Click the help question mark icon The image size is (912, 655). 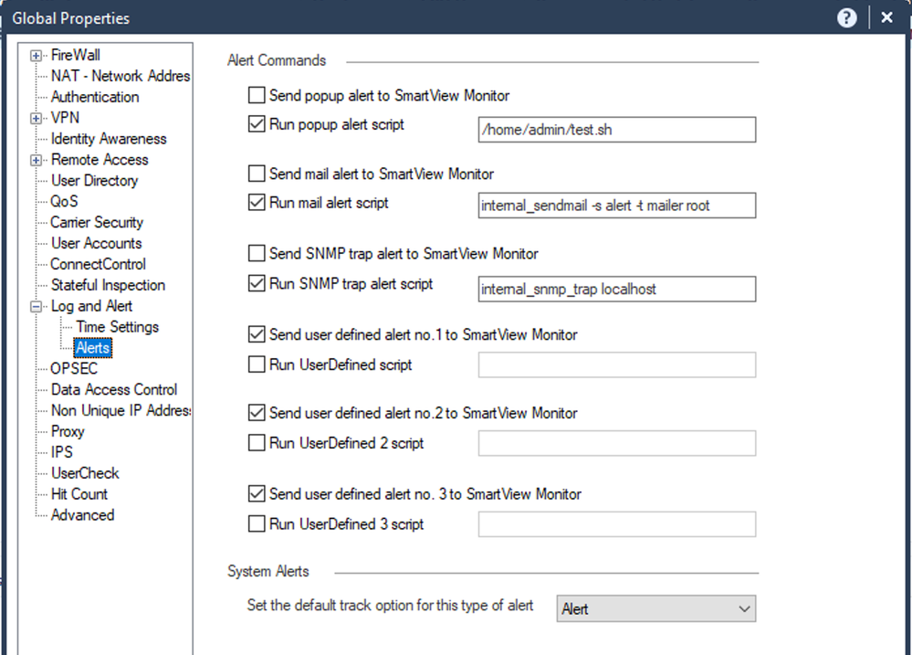pyautogui.click(x=847, y=17)
